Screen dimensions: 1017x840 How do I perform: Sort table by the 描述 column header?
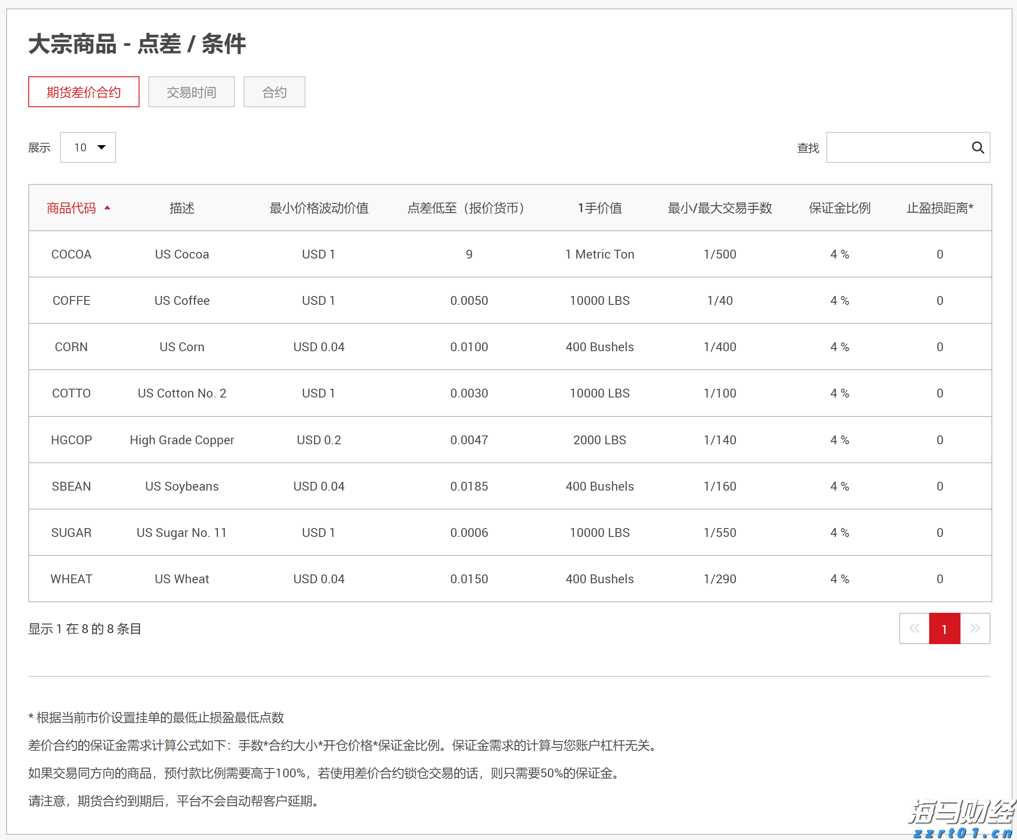coord(181,208)
